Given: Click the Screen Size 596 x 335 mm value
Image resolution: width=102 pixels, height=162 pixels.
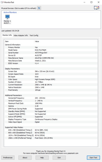Looking at the screenshot, I should tap(45, 71).
